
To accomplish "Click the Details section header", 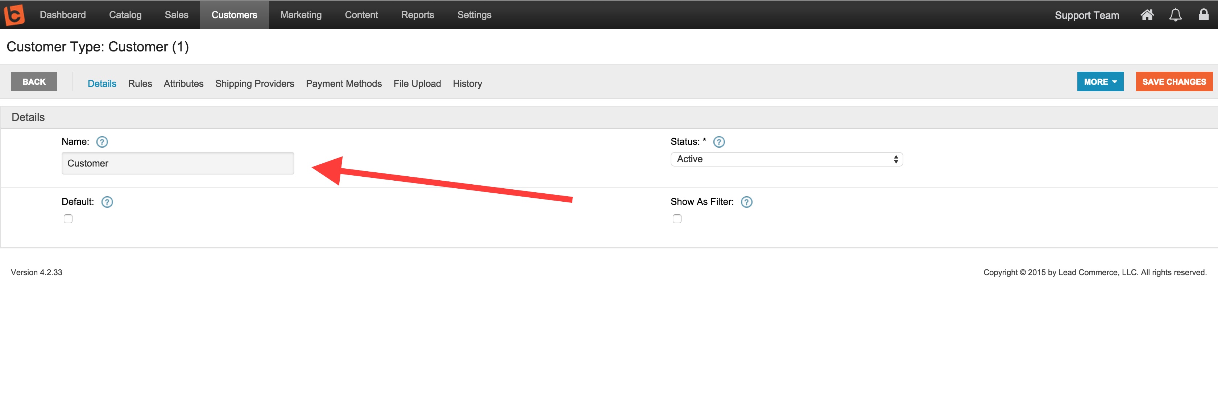I will point(609,117).
